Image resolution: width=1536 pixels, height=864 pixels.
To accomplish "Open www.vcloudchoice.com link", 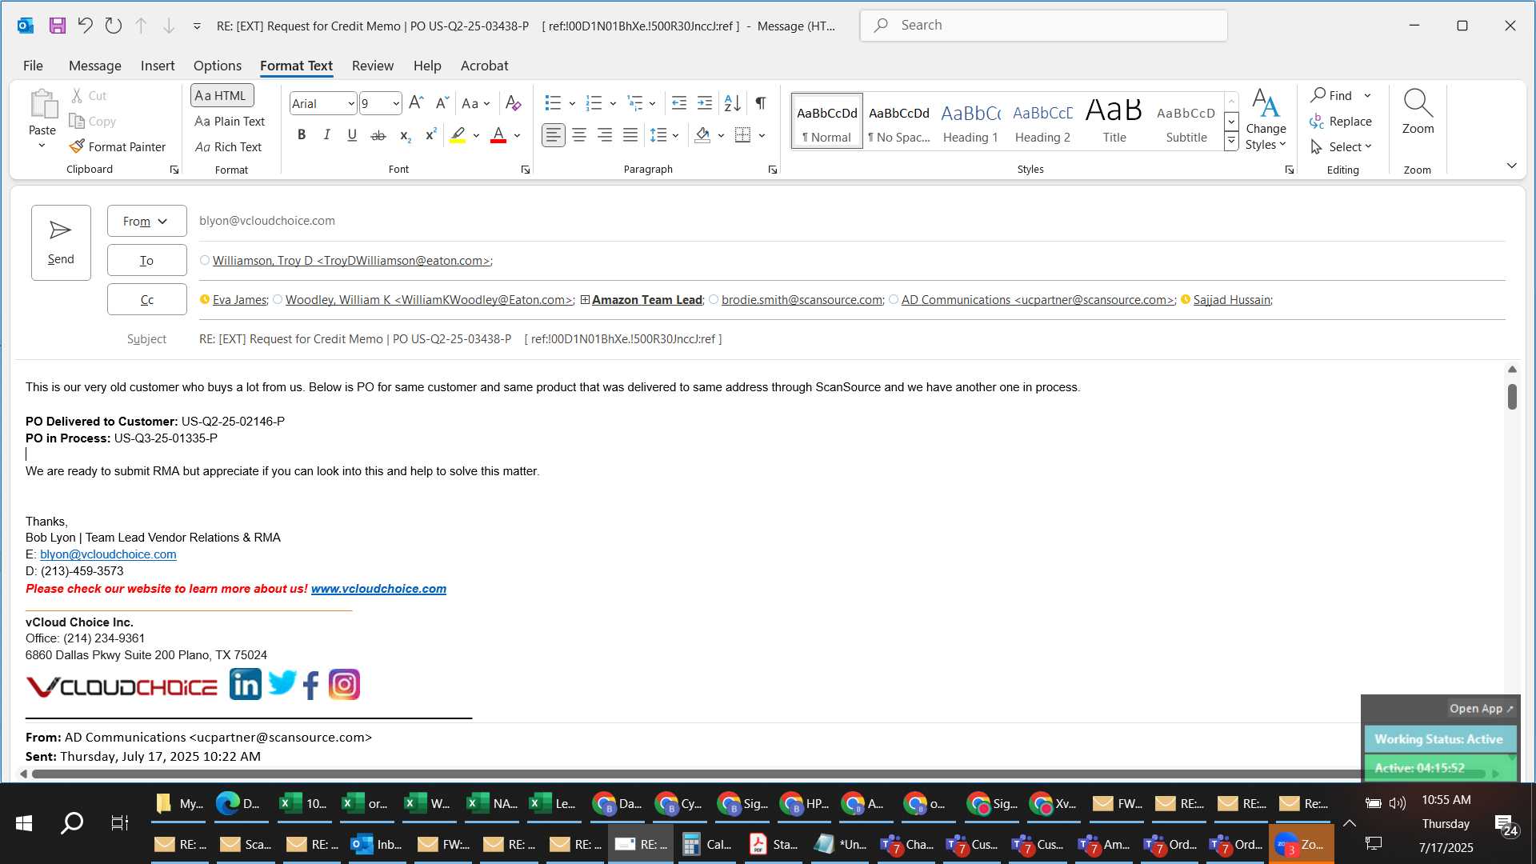I will click(378, 589).
